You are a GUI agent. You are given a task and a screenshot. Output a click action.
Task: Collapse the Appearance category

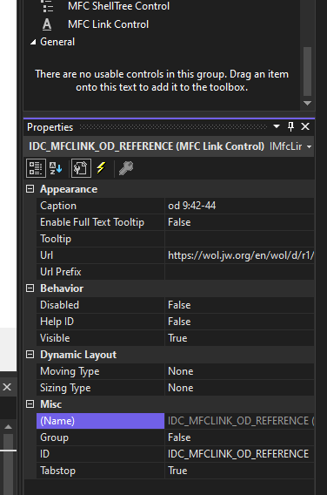tap(30, 189)
